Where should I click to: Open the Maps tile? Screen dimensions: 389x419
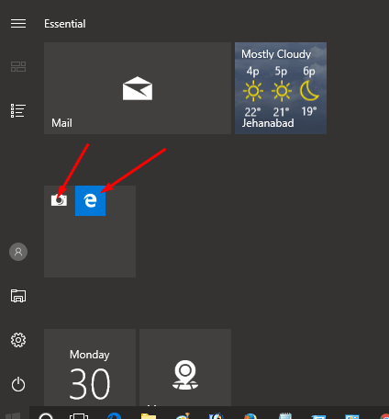185,368
